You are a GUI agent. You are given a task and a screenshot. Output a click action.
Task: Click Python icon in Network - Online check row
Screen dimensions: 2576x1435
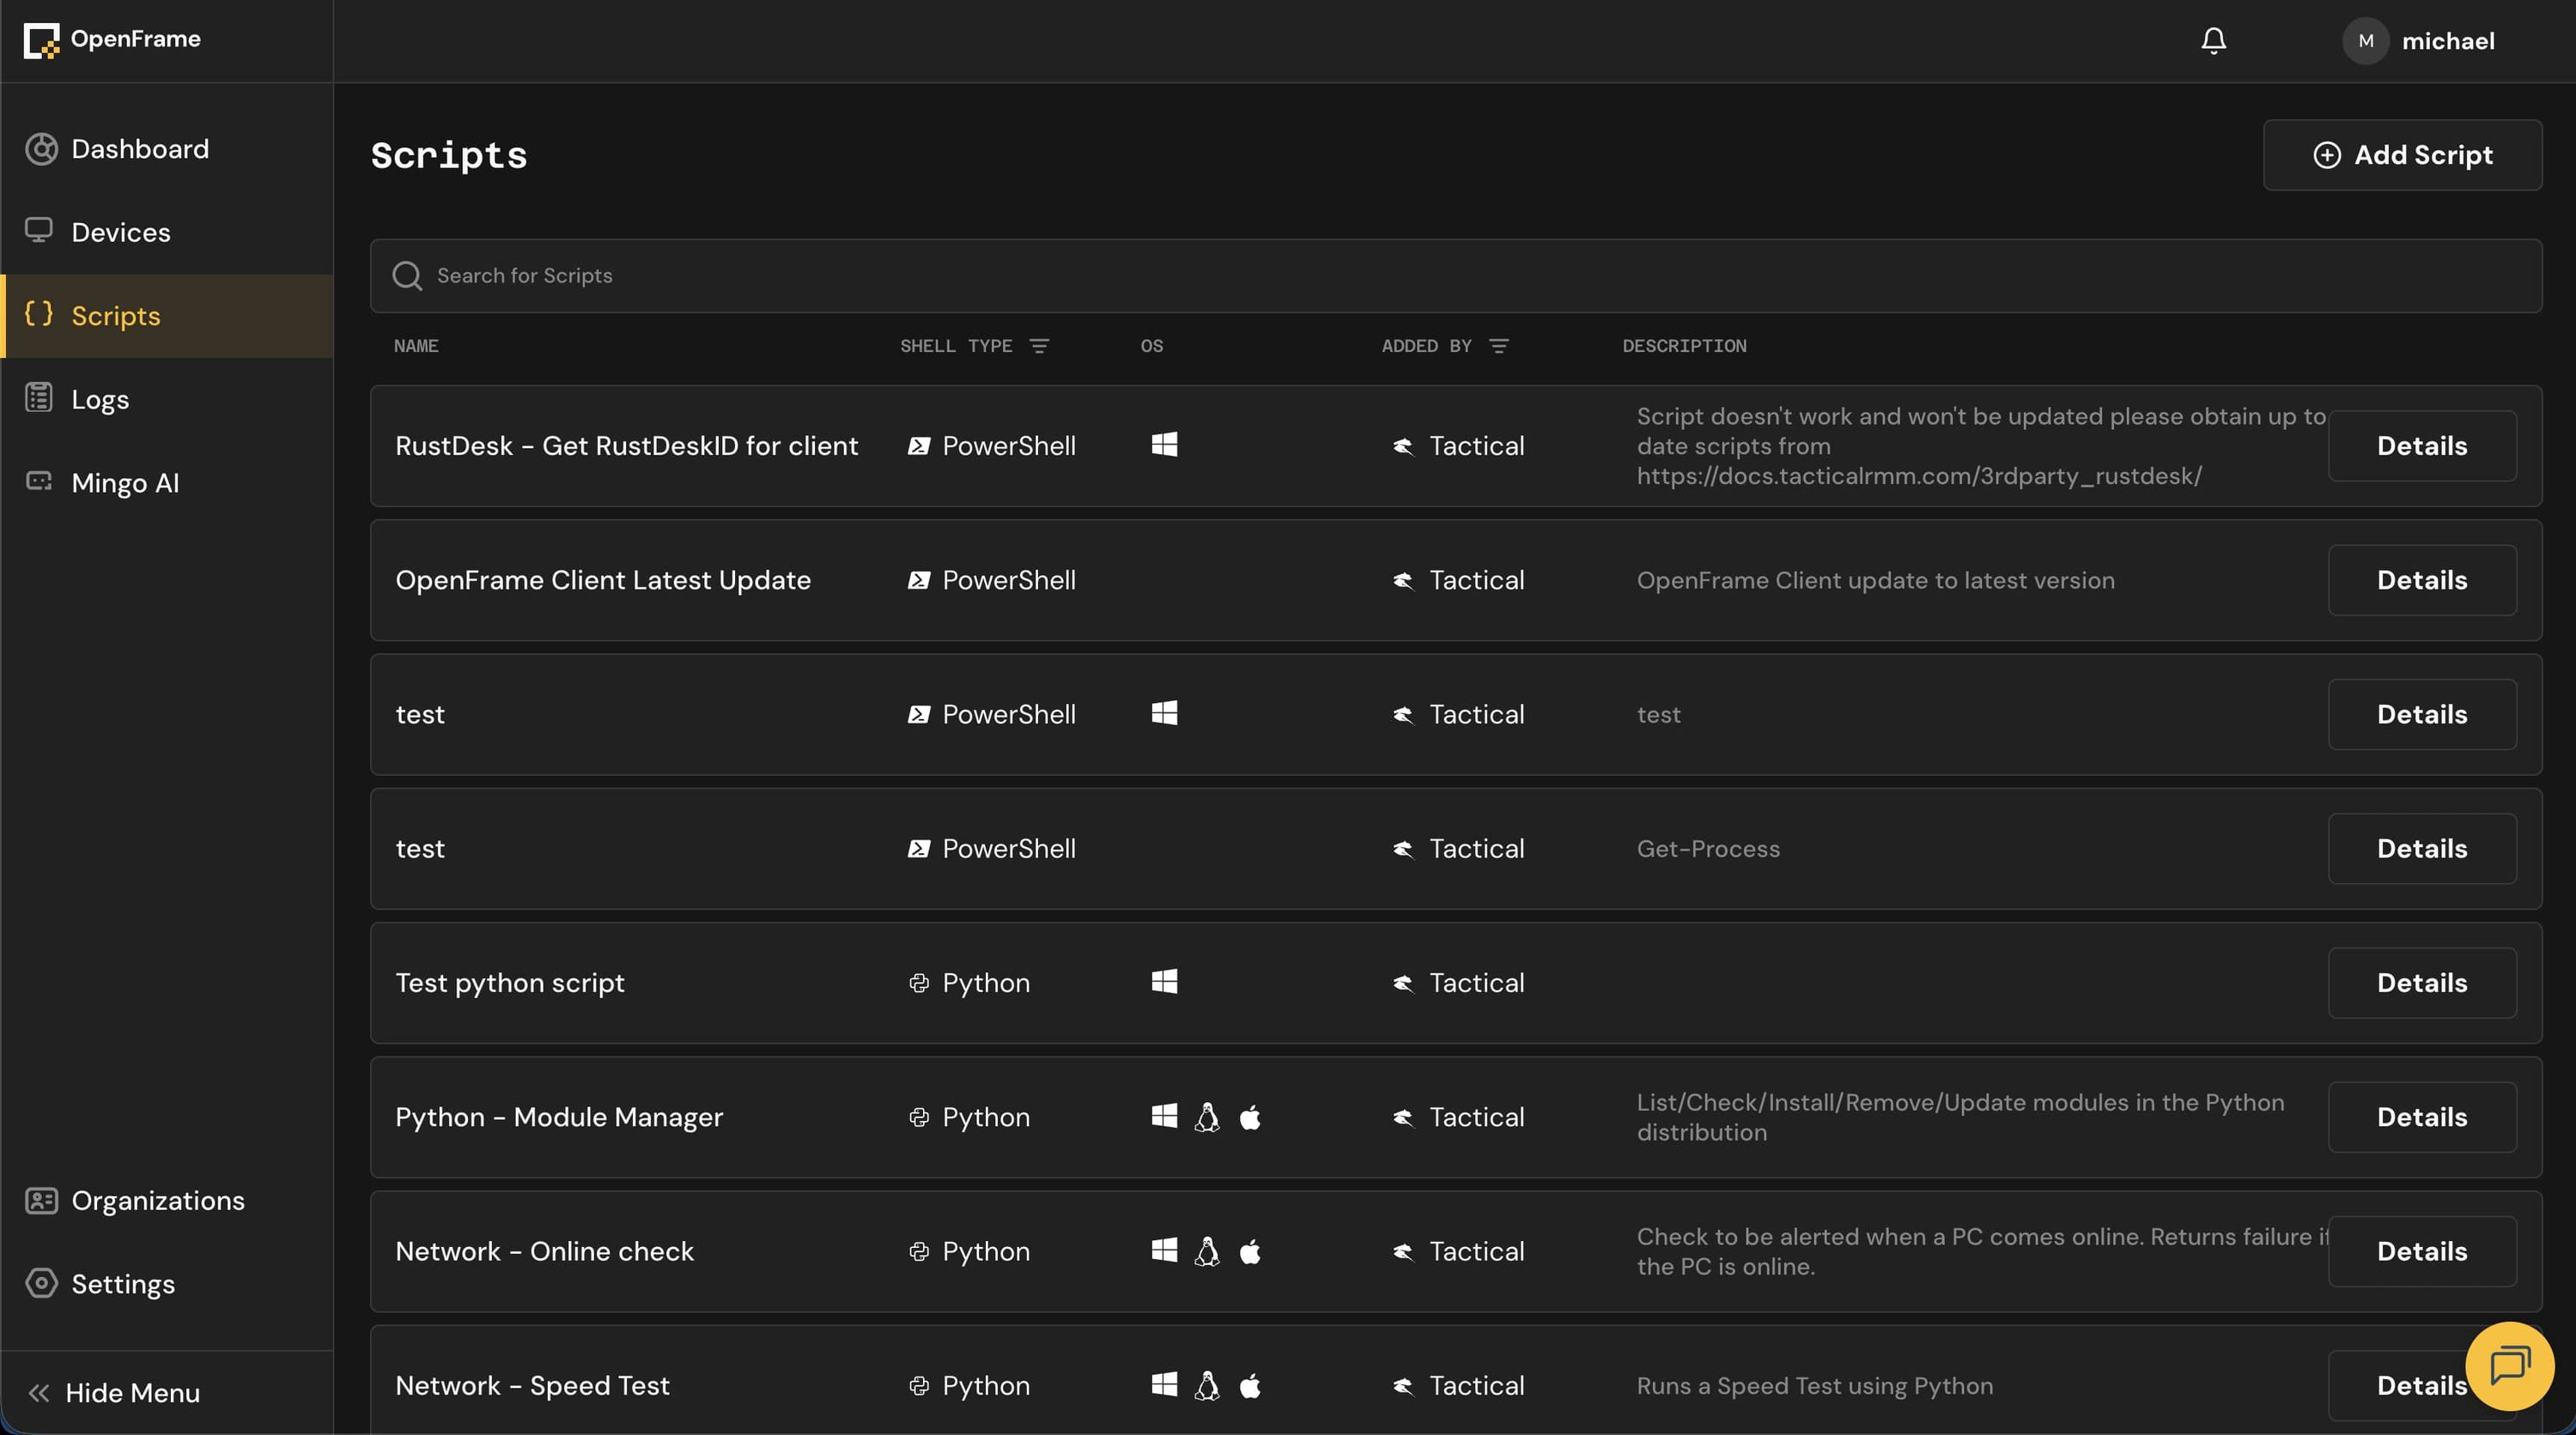coord(918,1251)
